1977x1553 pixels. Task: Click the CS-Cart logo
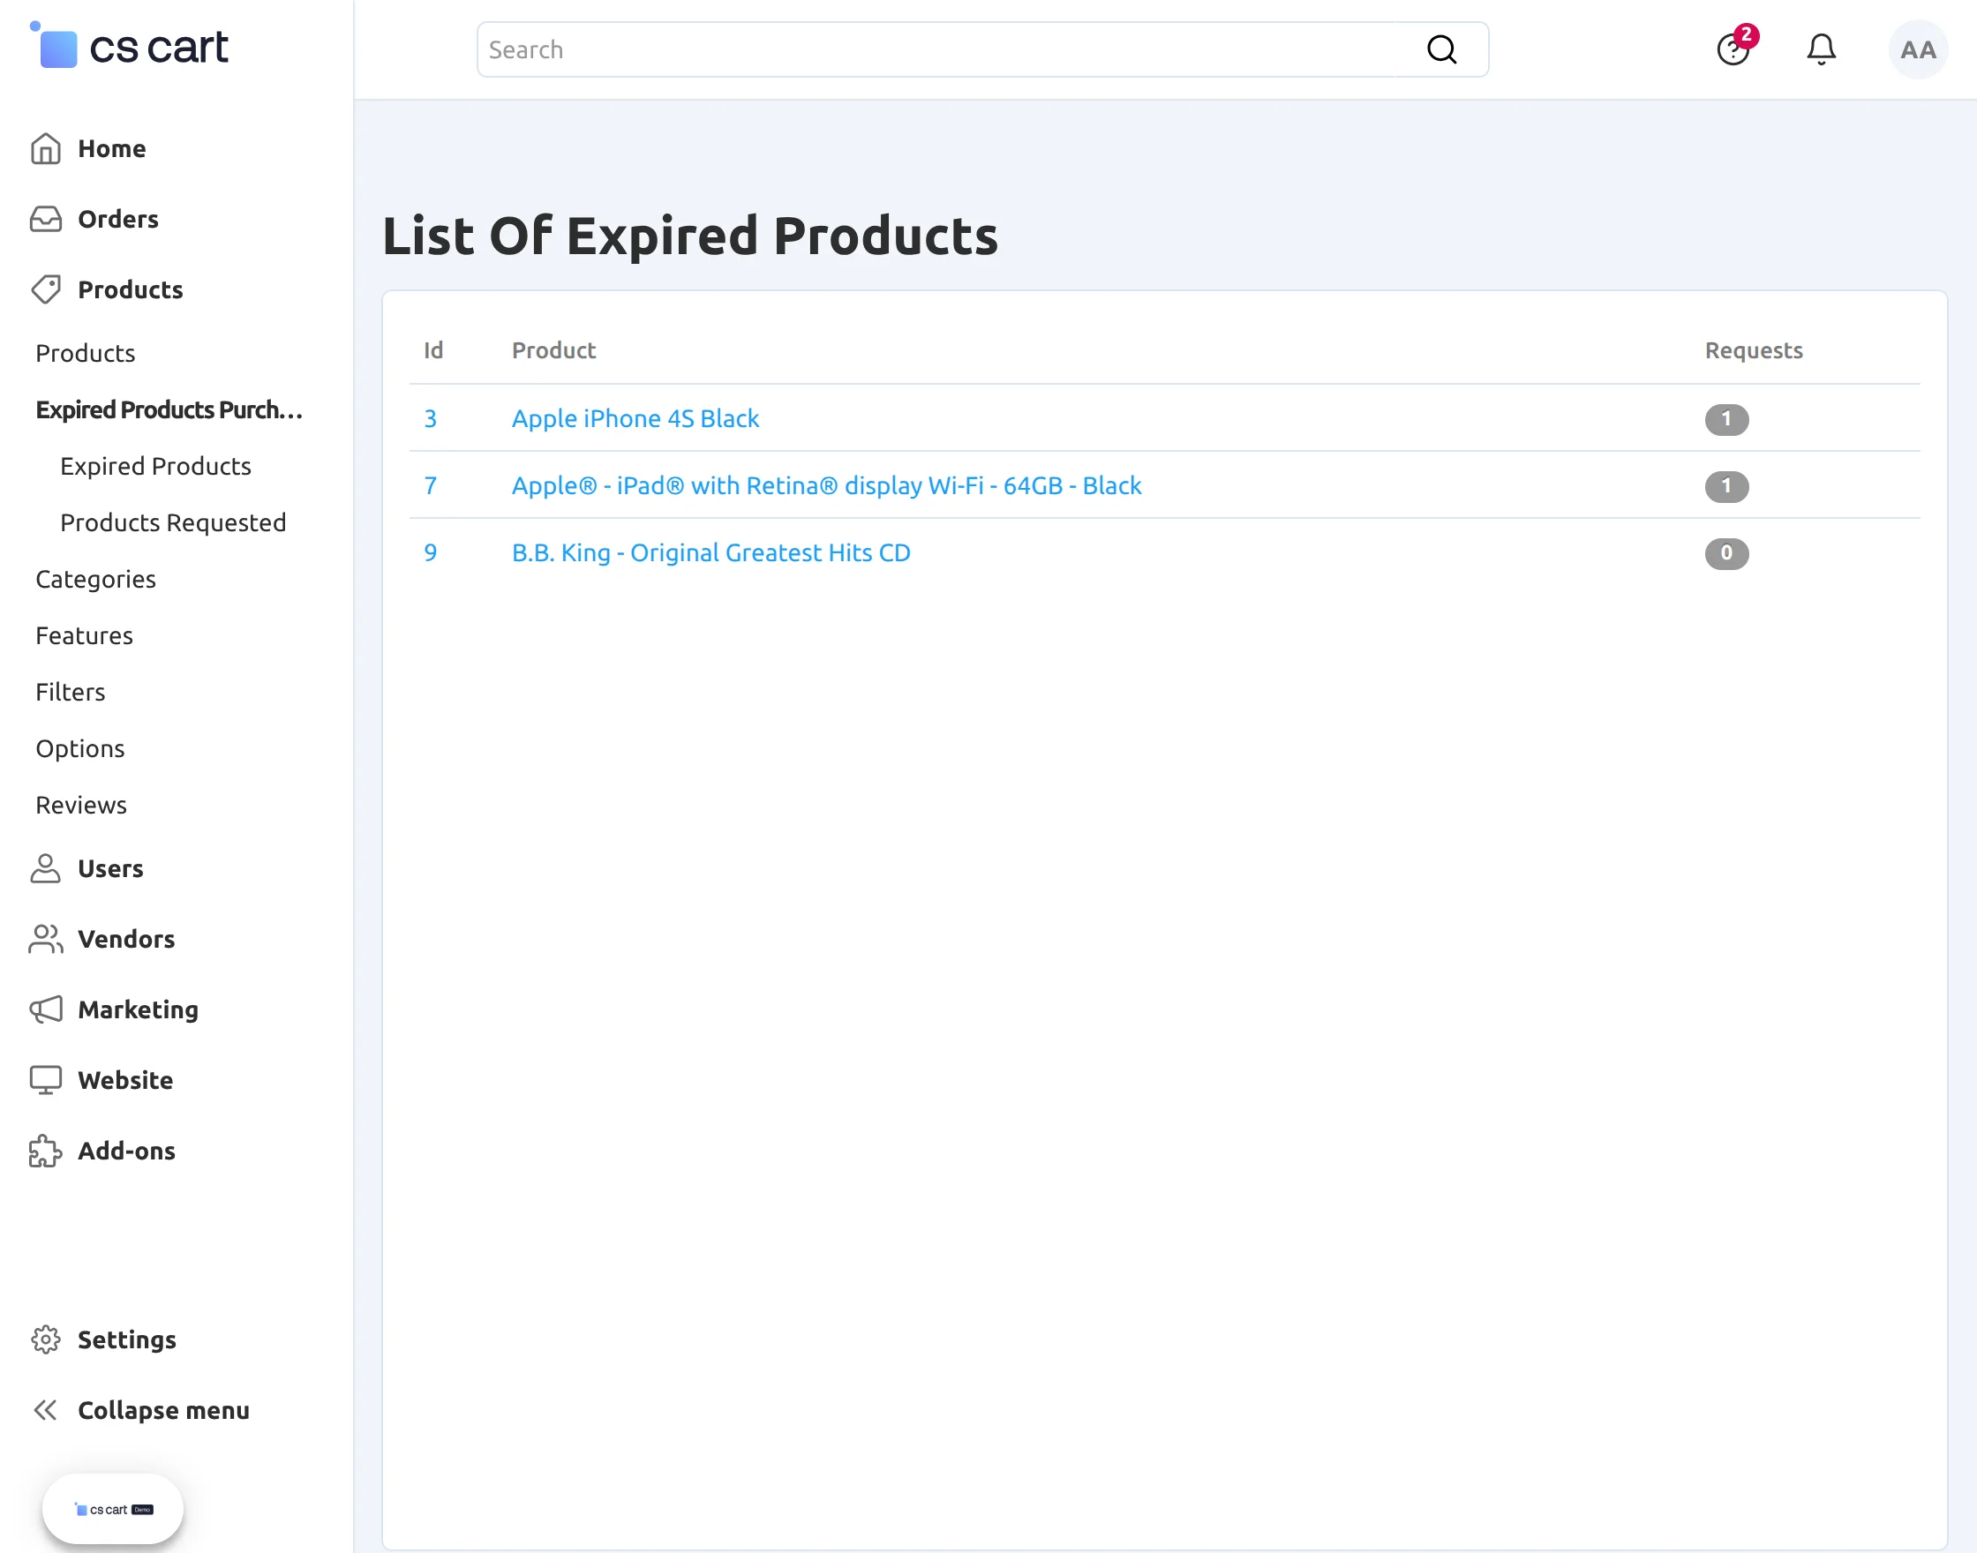pos(129,46)
